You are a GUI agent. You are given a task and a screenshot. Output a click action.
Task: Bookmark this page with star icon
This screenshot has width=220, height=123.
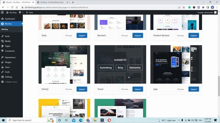(x=184, y=8)
